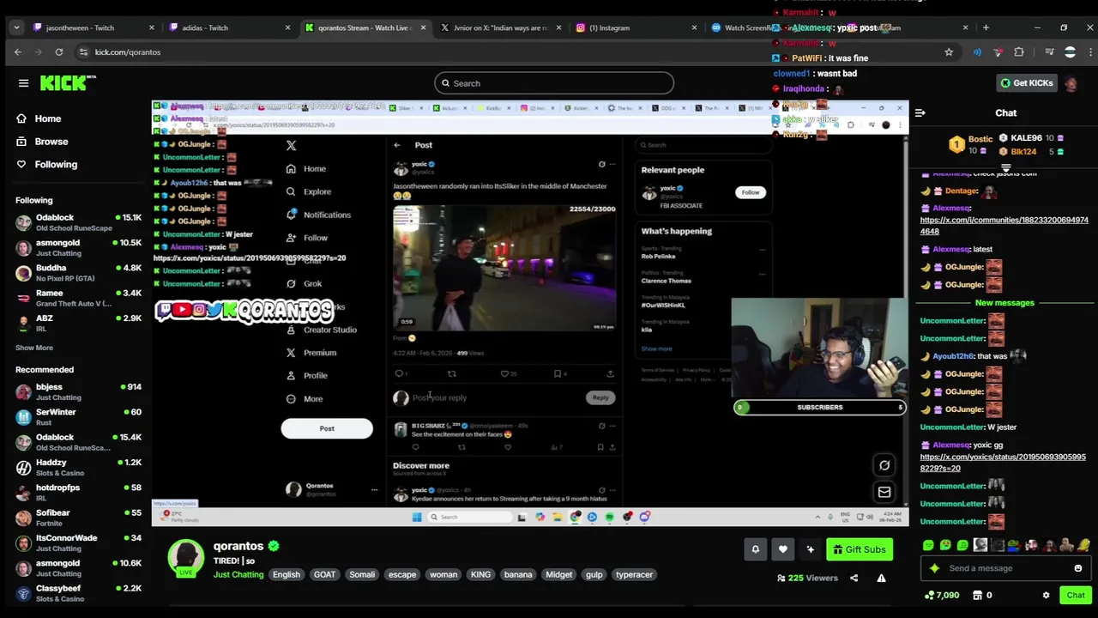Image resolution: width=1098 pixels, height=618 pixels.
Task: Click the KICK logo
Action: click(x=69, y=83)
